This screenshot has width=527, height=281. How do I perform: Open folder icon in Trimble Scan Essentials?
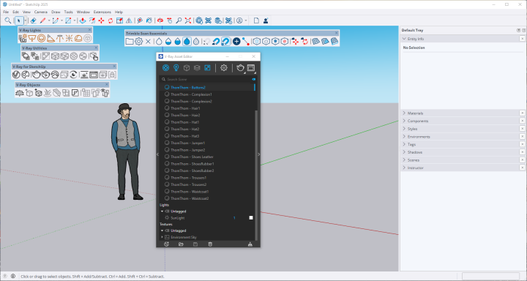click(x=130, y=41)
